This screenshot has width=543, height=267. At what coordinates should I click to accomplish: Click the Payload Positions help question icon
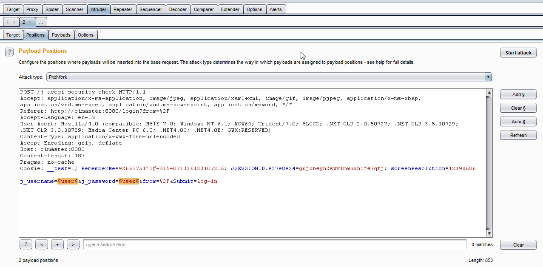(9, 52)
